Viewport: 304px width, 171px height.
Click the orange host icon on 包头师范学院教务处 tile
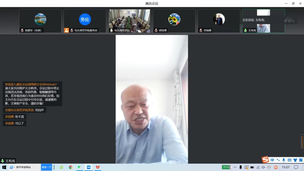(66, 30)
